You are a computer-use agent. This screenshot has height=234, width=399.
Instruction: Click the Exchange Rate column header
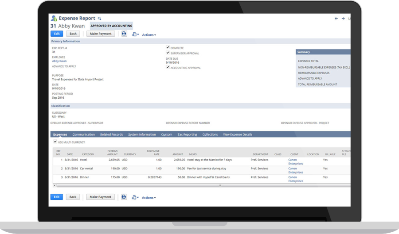[x=153, y=153]
